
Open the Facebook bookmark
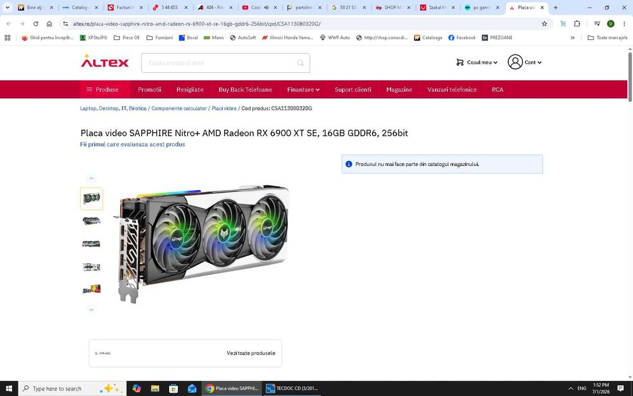(x=462, y=37)
